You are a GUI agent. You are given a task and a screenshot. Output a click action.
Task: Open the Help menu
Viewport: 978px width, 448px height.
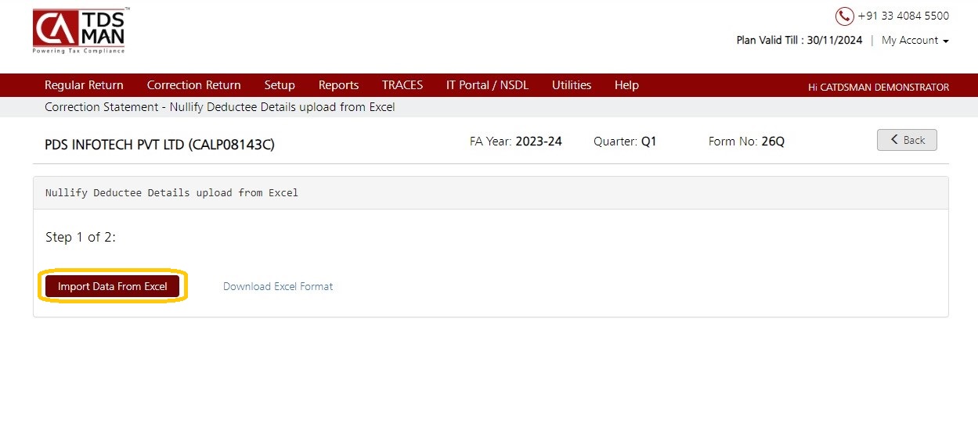(626, 85)
